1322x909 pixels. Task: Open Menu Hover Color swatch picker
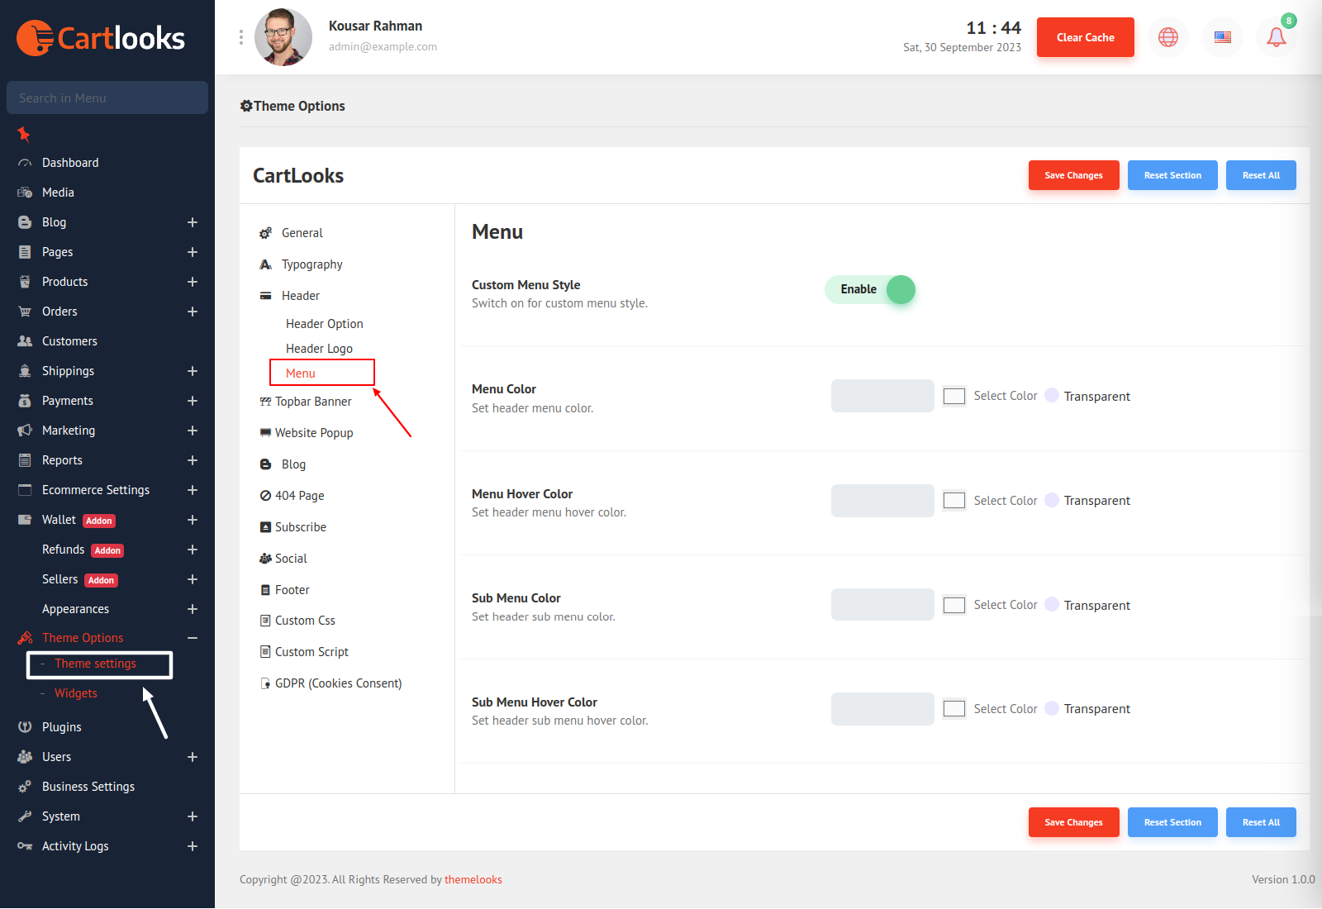[954, 501]
